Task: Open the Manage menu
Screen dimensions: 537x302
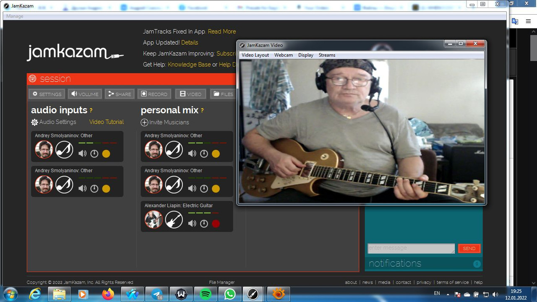Action: coord(15,16)
